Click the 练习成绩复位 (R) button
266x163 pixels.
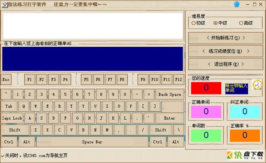pyautogui.click(x=226, y=51)
